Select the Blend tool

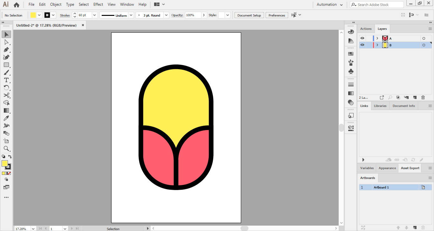point(6,133)
